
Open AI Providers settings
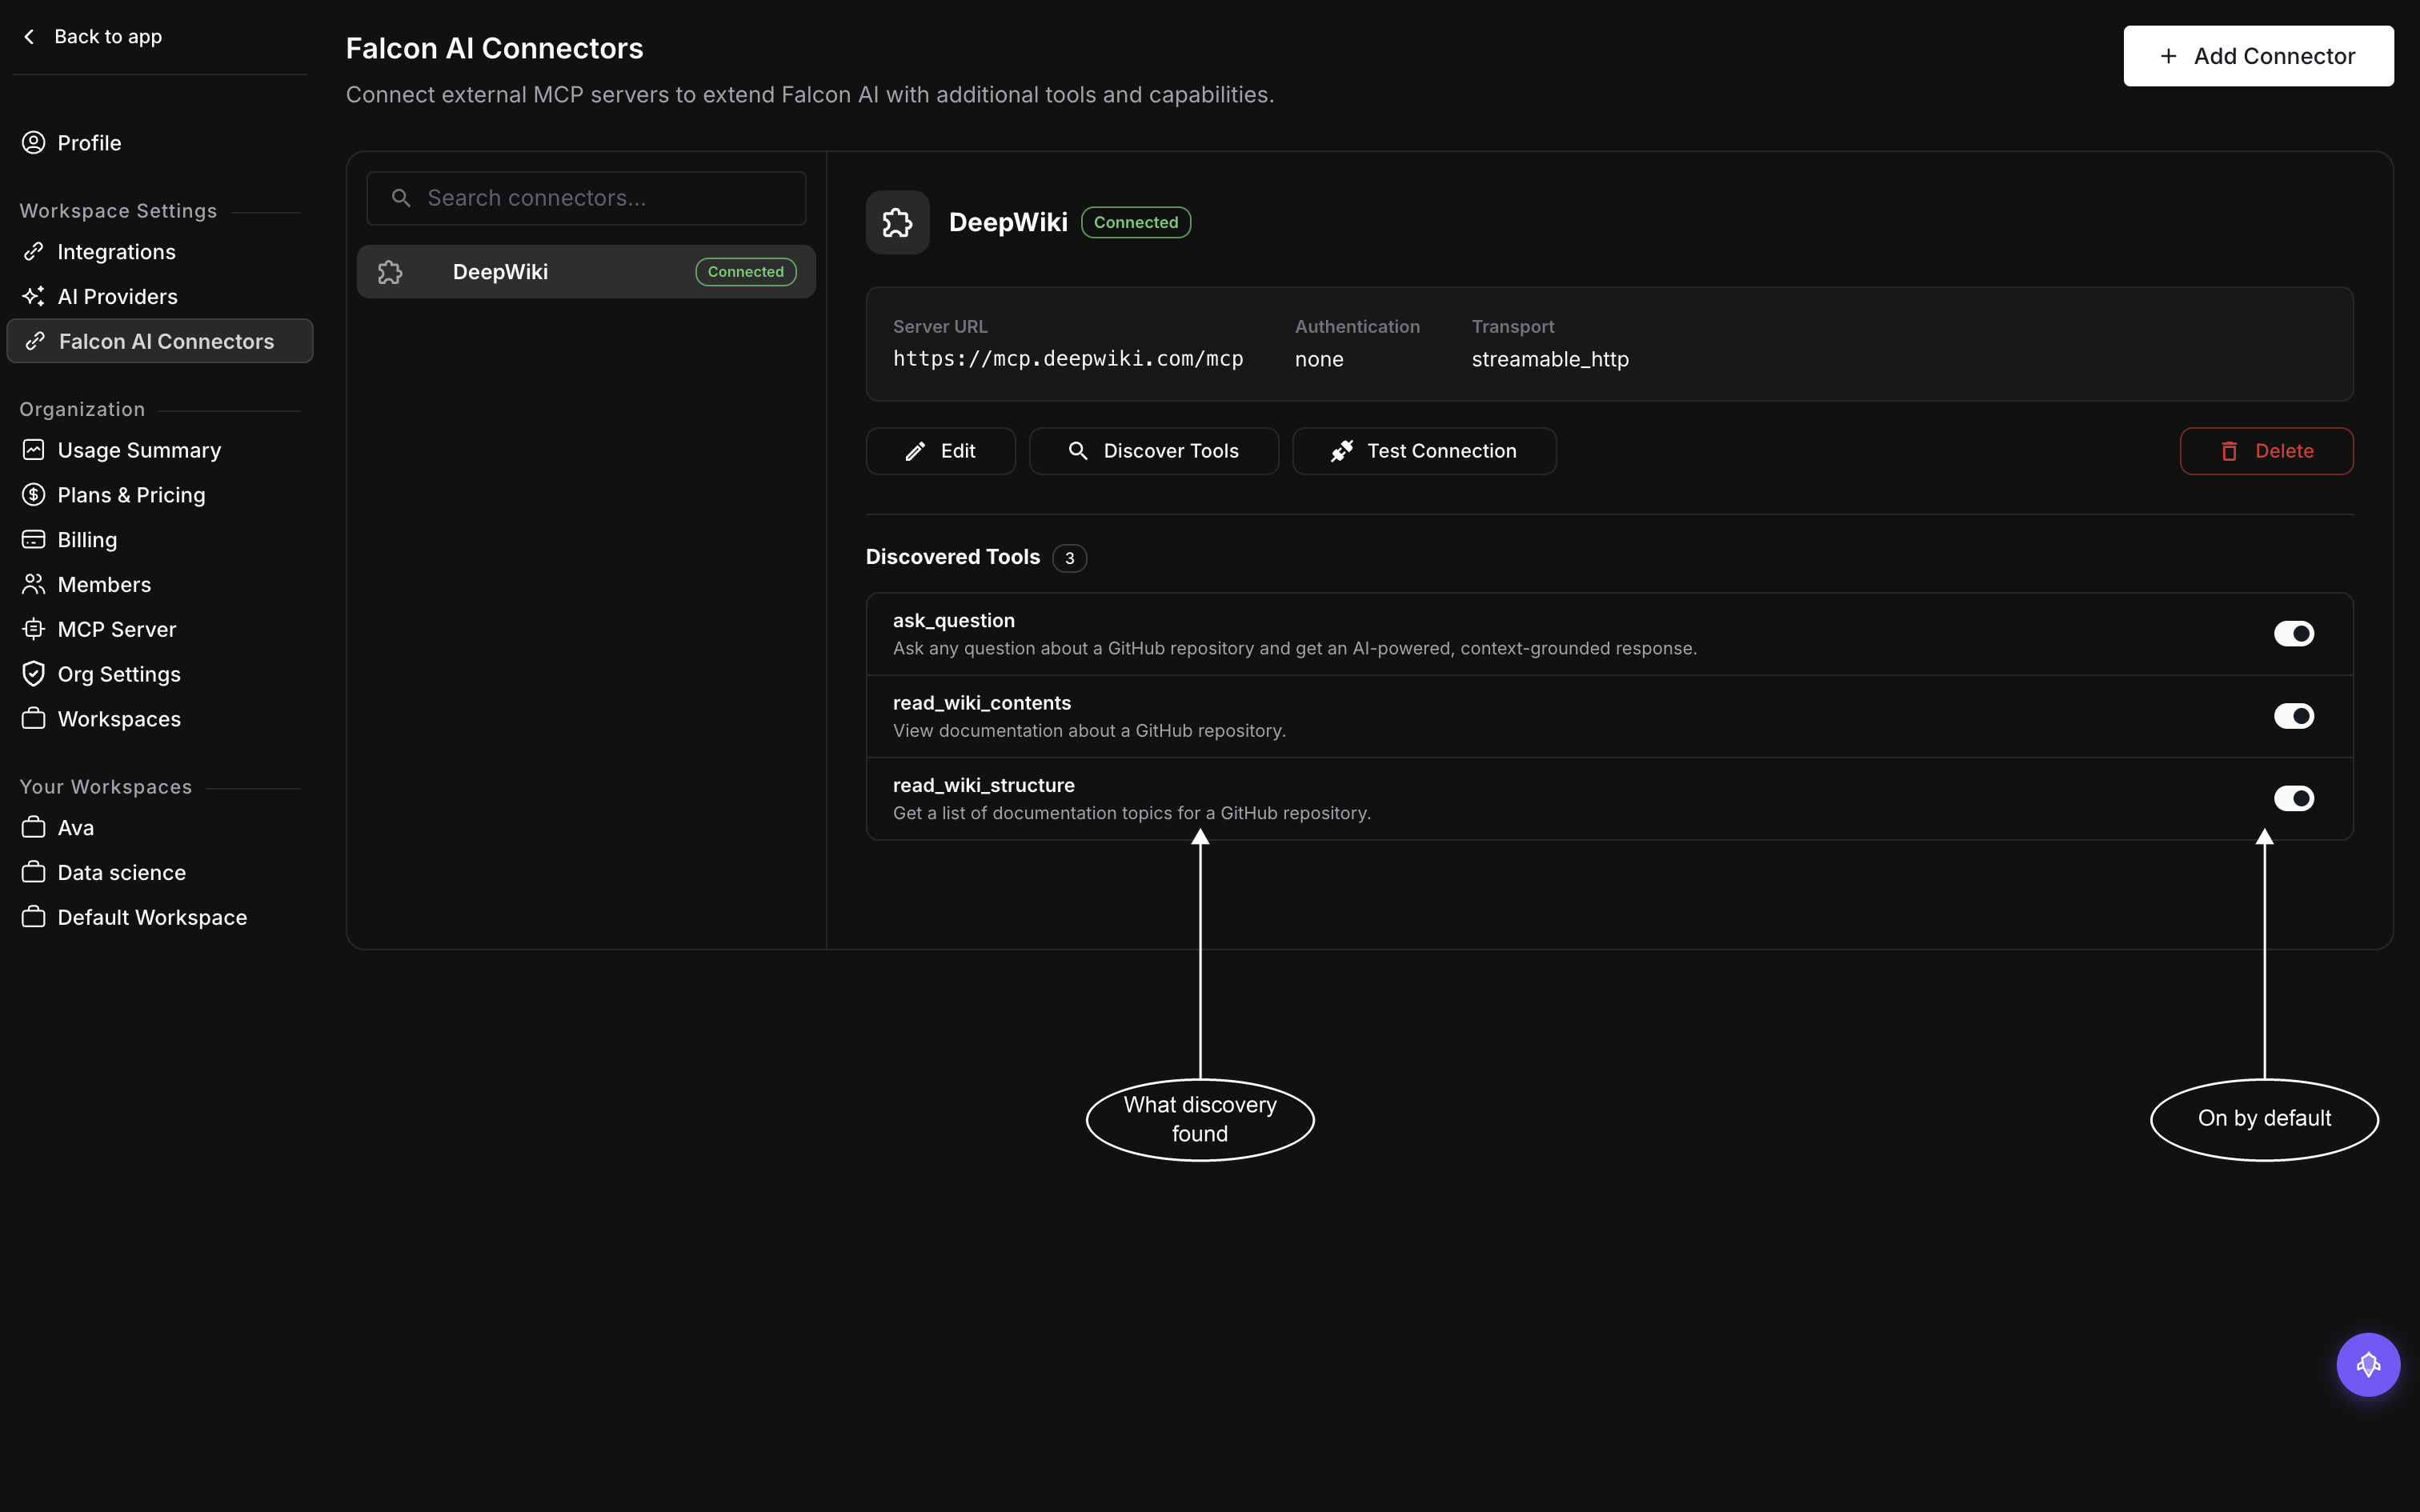coord(160,297)
